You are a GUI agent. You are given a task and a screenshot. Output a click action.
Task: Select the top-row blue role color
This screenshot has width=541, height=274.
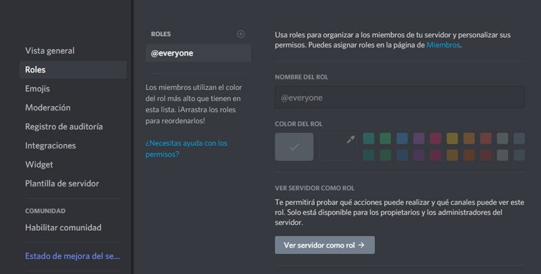(402, 139)
